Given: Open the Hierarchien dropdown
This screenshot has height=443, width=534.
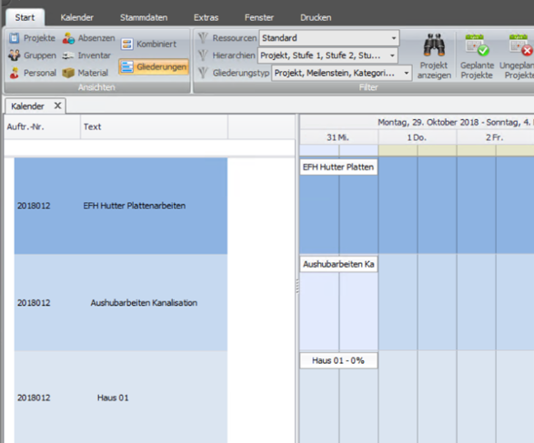Looking at the screenshot, I should click(392, 55).
